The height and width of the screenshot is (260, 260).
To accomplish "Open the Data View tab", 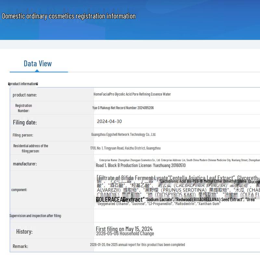I will tap(38, 63).
